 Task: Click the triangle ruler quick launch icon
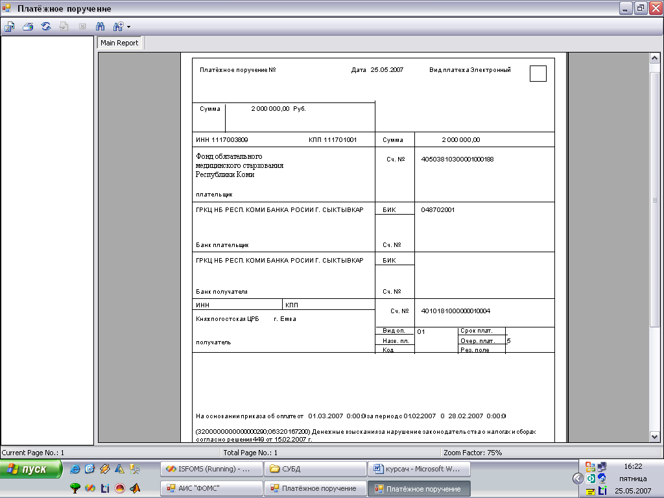tap(119, 469)
